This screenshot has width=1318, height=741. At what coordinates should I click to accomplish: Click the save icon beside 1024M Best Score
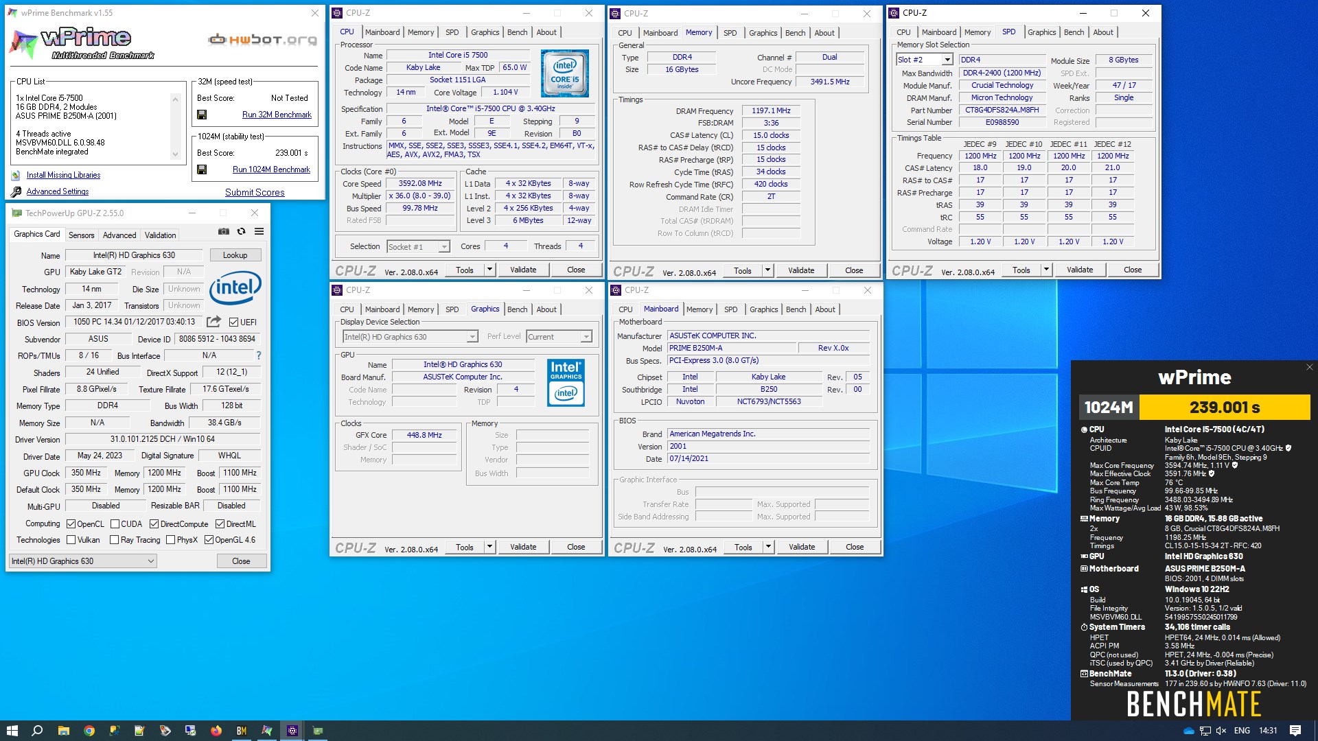point(202,169)
